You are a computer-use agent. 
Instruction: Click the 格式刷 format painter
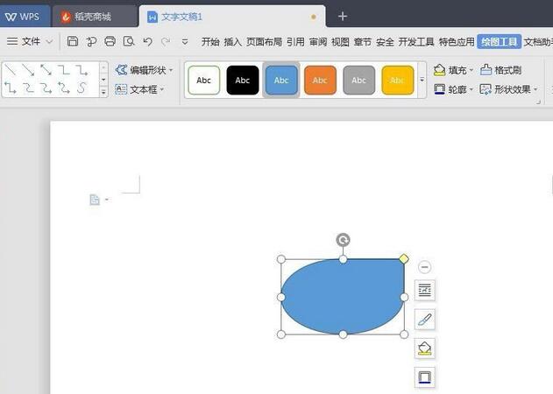[500, 70]
